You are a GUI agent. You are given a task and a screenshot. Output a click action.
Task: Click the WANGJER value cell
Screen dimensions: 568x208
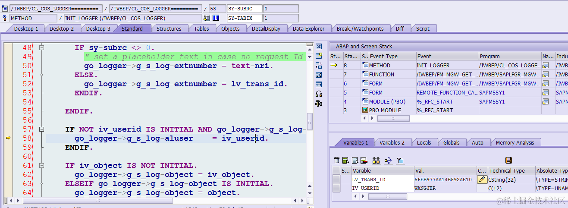(x=445, y=188)
